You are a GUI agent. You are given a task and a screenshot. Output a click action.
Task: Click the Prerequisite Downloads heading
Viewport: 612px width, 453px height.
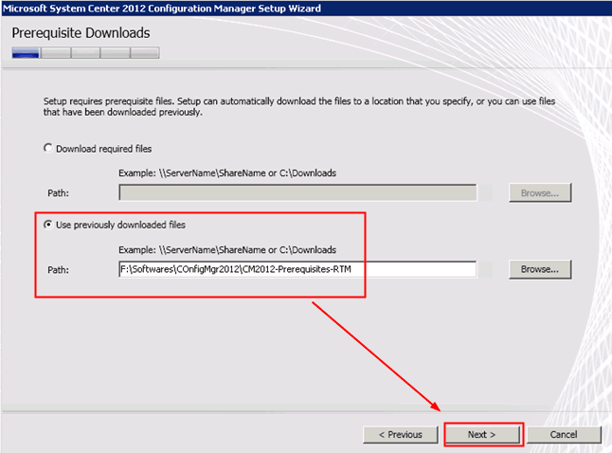[x=81, y=33]
